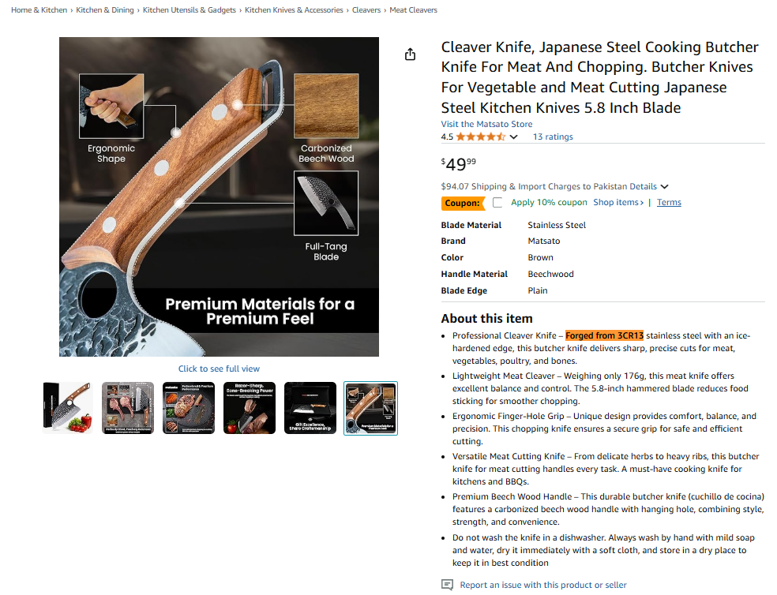Expand the rating breakdown chevron next to 4.5
Screen dimensions: 777x595
pyautogui.click(x=514, y=137)
